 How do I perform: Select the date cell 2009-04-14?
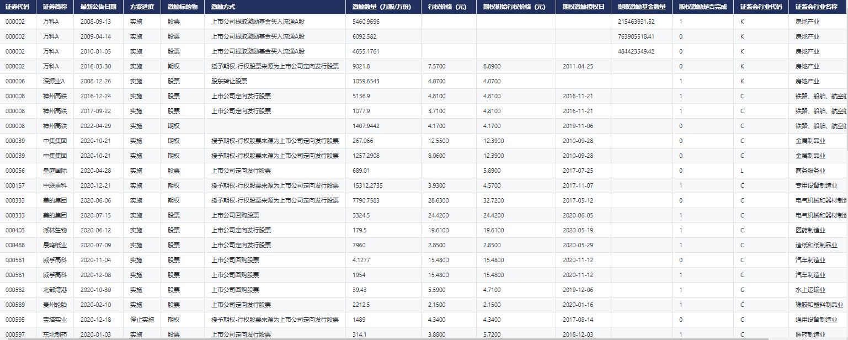95,36
